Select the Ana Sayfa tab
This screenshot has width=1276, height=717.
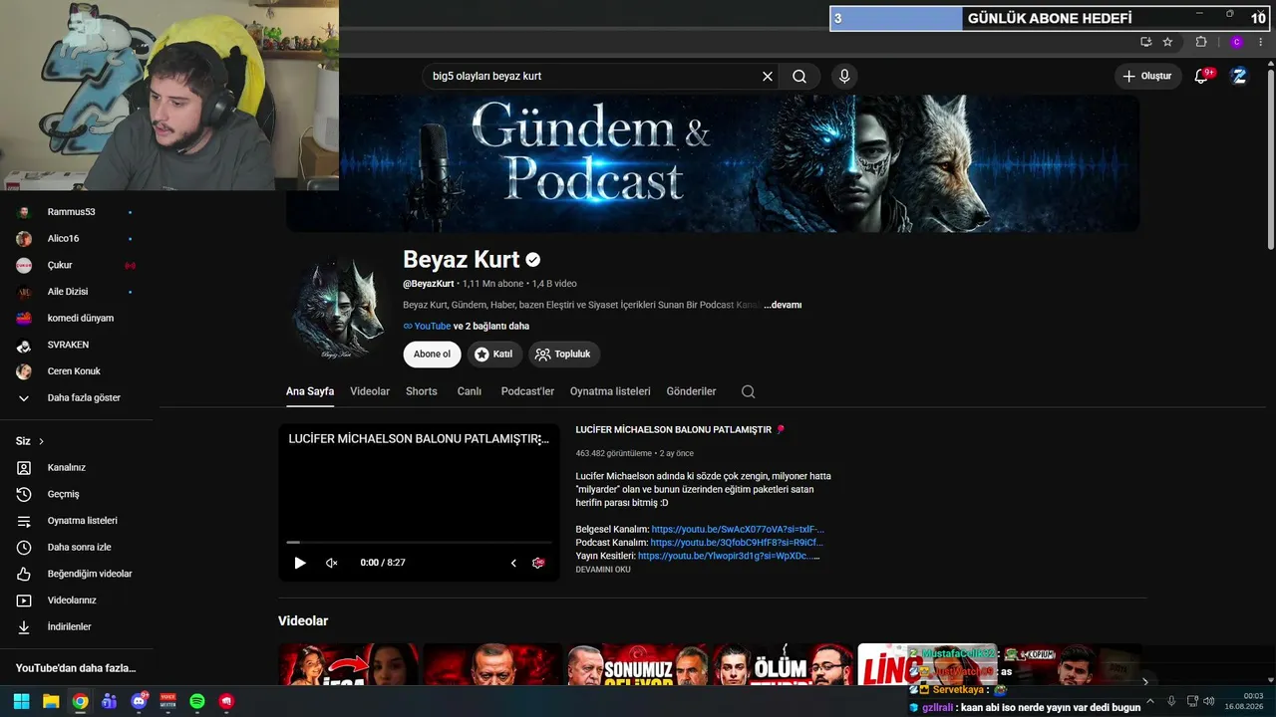310,391
